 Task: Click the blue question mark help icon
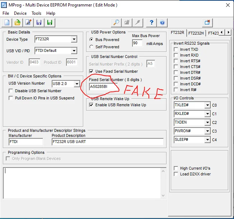[x=151, y=23]
